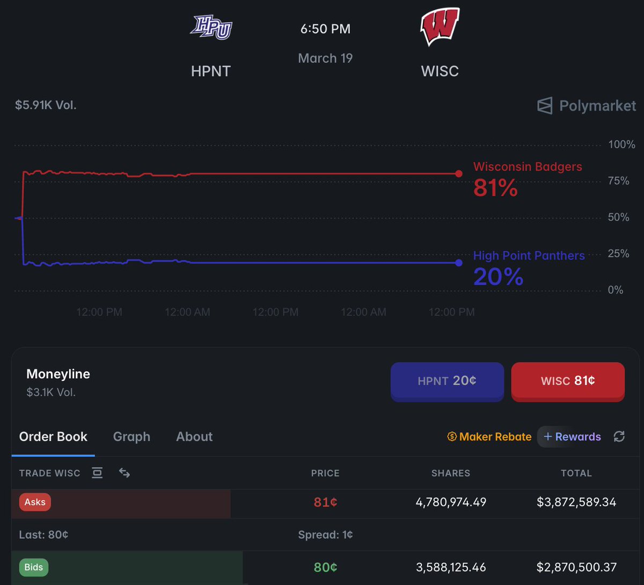Click the Last: 80¢ text
The image size is (644, 585).
[x=43, y=535]
